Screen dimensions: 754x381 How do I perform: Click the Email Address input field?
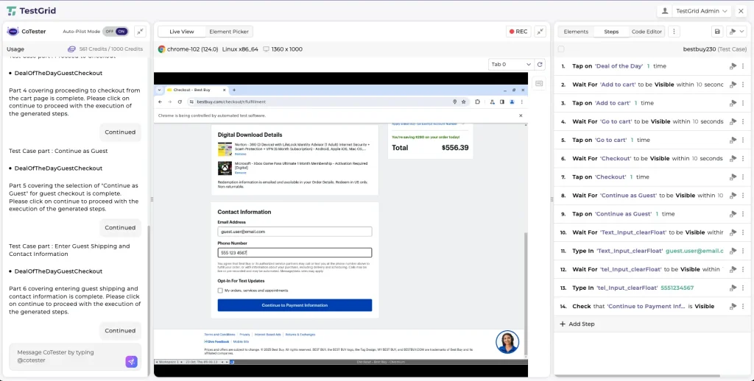click(295, 232)
